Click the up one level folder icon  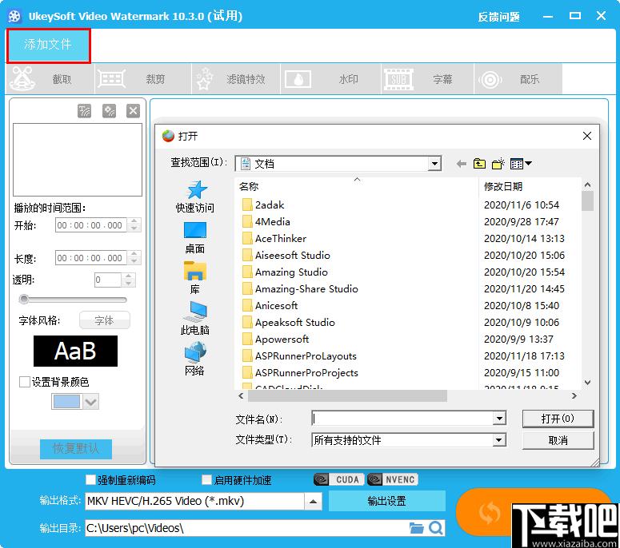coord(479,164)
